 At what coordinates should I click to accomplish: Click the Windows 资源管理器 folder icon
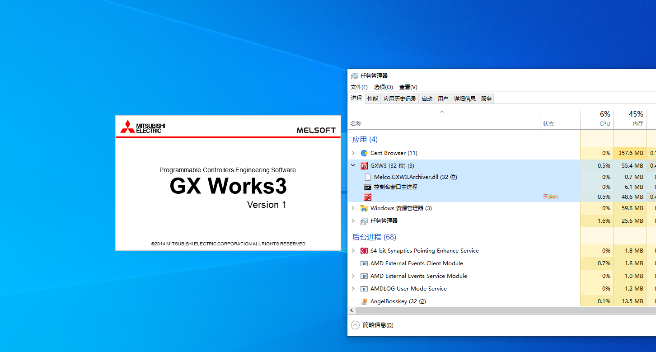coord(364,208)
